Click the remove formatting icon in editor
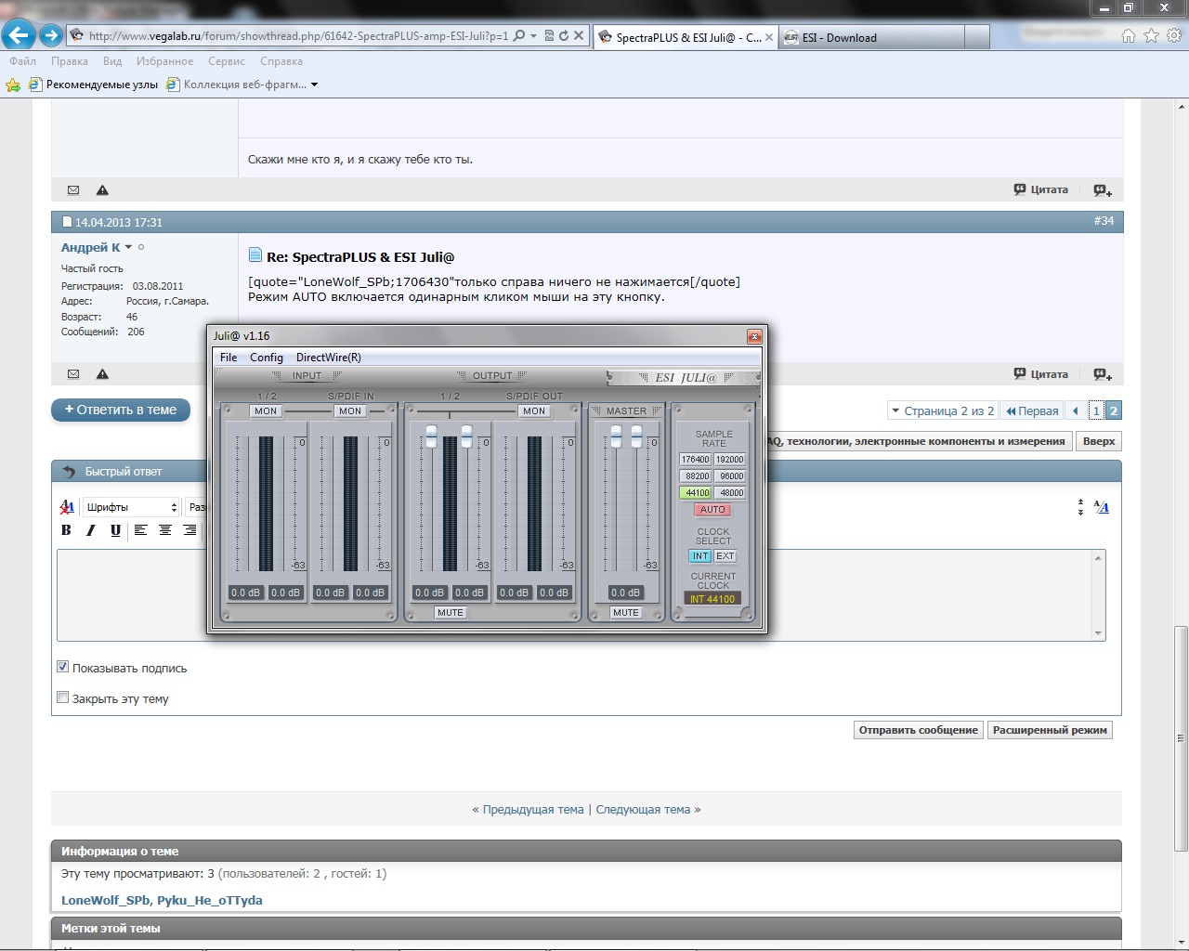 67,507
